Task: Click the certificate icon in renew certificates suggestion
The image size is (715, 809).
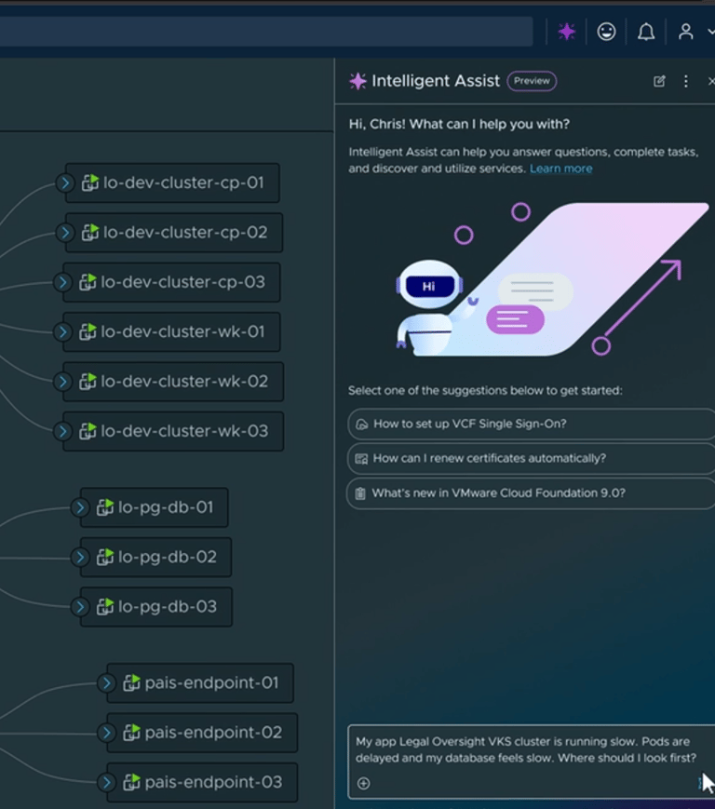Action: tap(361, 459)
